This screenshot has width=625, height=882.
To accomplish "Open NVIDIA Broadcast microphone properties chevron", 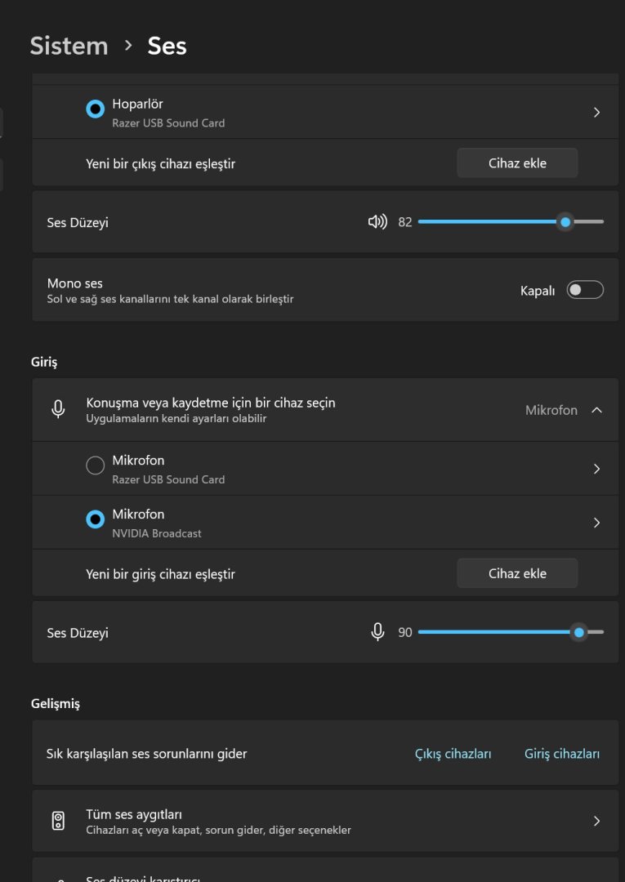I will 596,523.
